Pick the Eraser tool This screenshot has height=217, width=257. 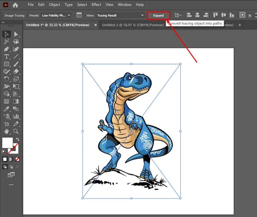[17, 72]
